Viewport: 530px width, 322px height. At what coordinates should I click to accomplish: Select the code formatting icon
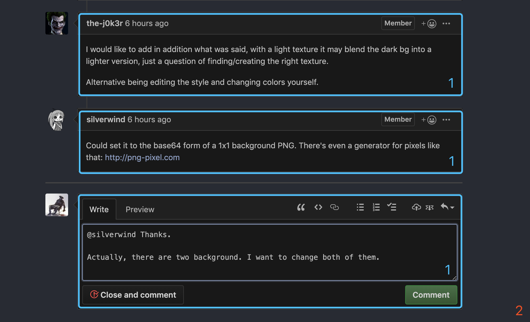tap(318, 207)
